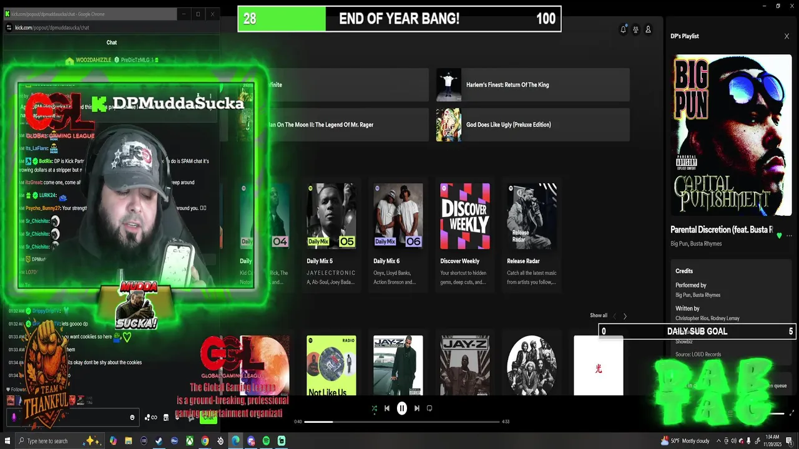
Task: Click Windows taskbar search box
Action: (x=59, y=441)
